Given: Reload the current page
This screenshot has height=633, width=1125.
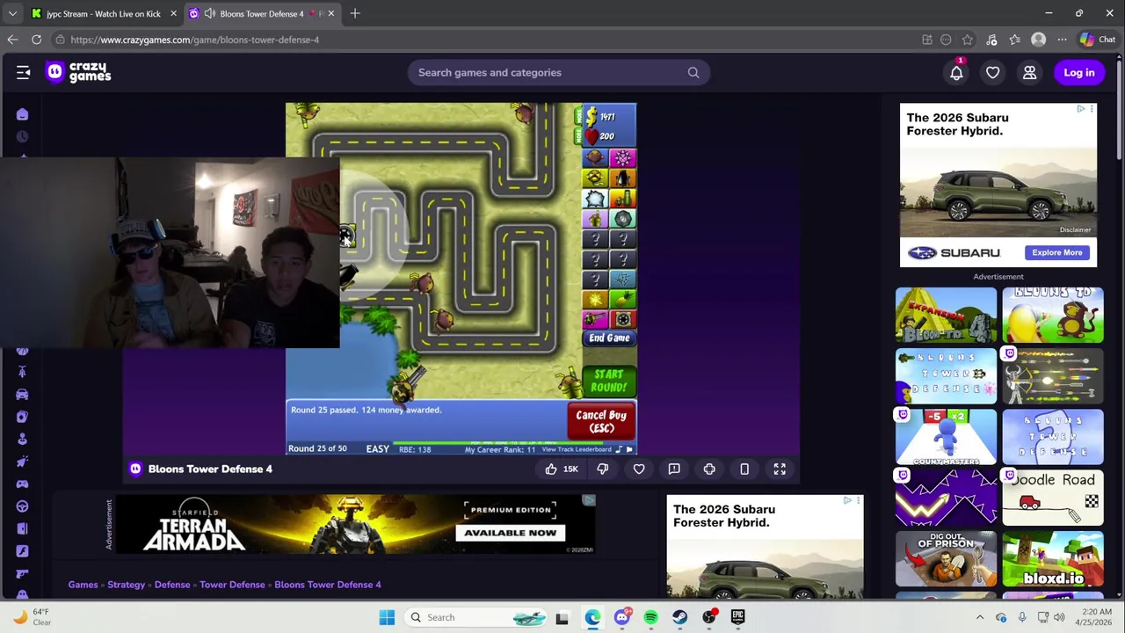Looking at the screenshot, I should [36, 40].
